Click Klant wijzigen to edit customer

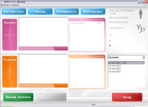pos(93,12)
